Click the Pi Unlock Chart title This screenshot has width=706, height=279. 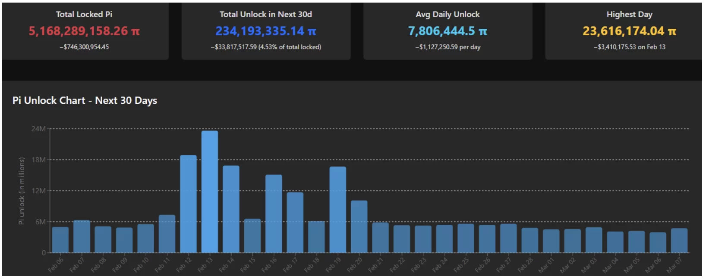(85, 100)
